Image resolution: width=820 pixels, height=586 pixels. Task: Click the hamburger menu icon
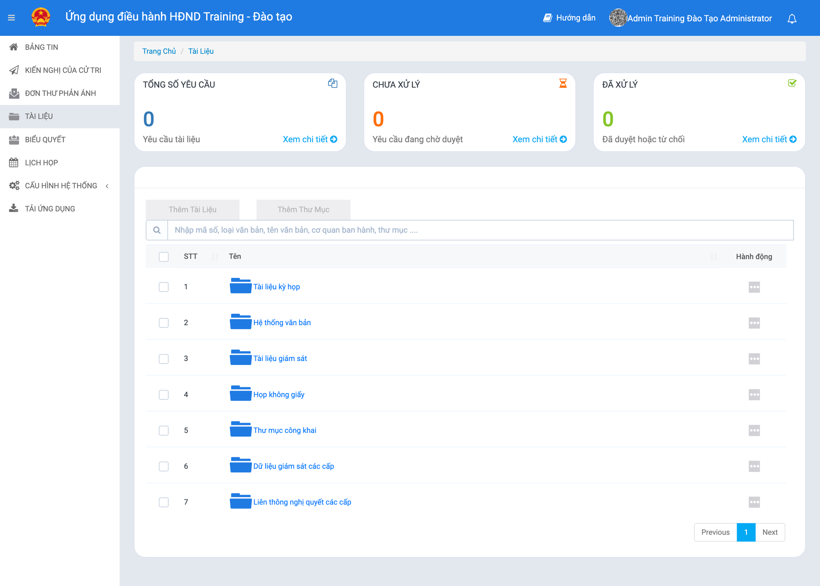click(x=12, y=18)
